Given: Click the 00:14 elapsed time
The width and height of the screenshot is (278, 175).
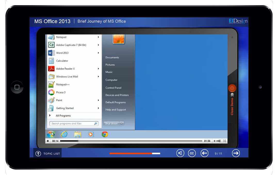Looking at the screenshot, I should pyautogui.click(x=55, y=141).
